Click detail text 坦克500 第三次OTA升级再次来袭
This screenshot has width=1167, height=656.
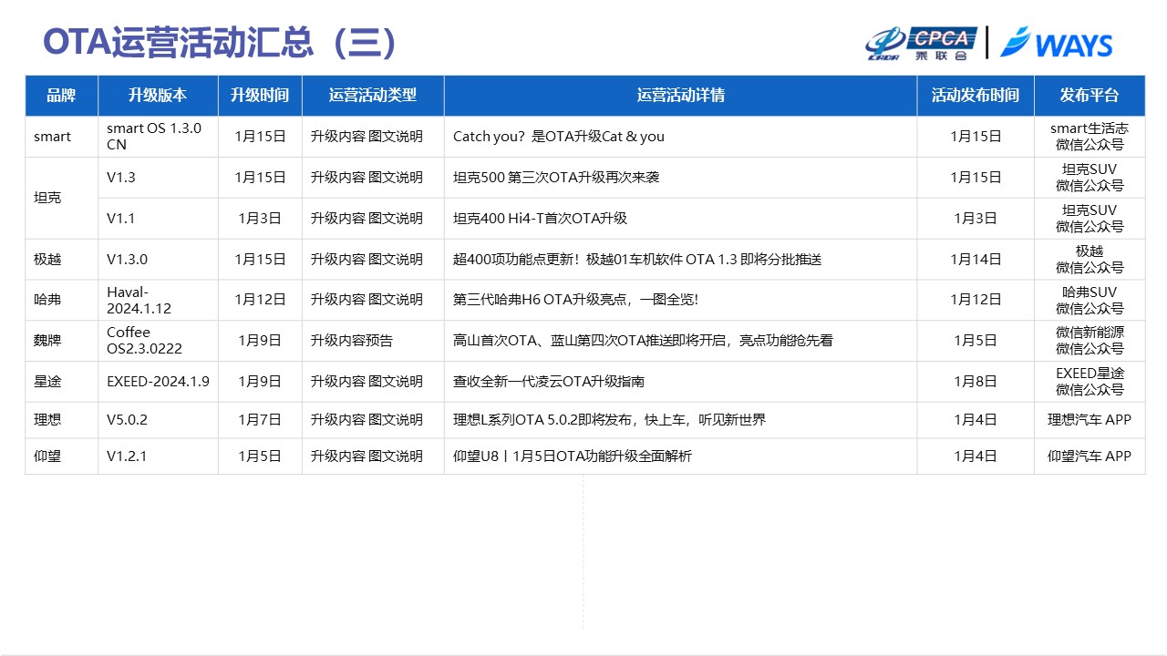556,178
